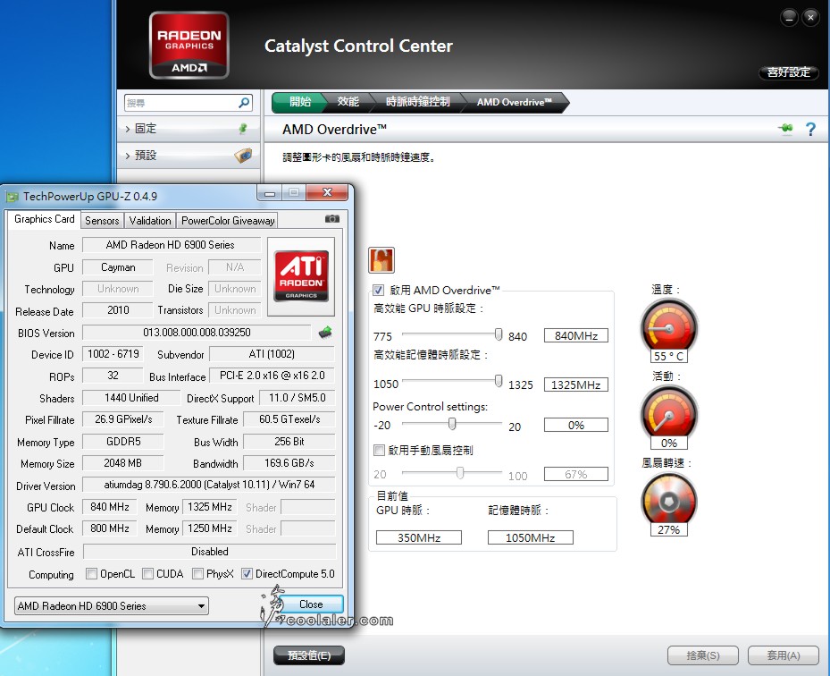Viewport: 830px width, 676px height.
Task: Click the 開始 breadcrumb item
Action: pos(299,102)
